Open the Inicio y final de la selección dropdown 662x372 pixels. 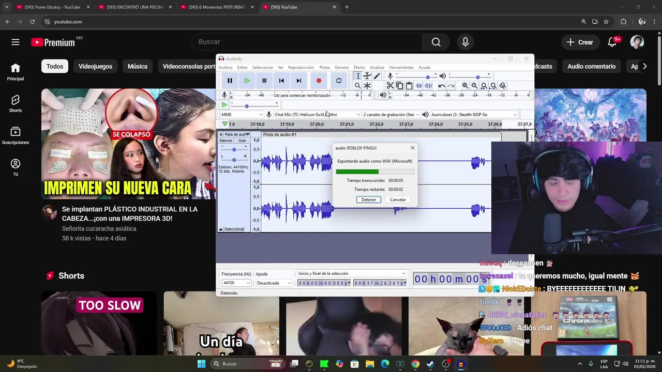point(352,274)
